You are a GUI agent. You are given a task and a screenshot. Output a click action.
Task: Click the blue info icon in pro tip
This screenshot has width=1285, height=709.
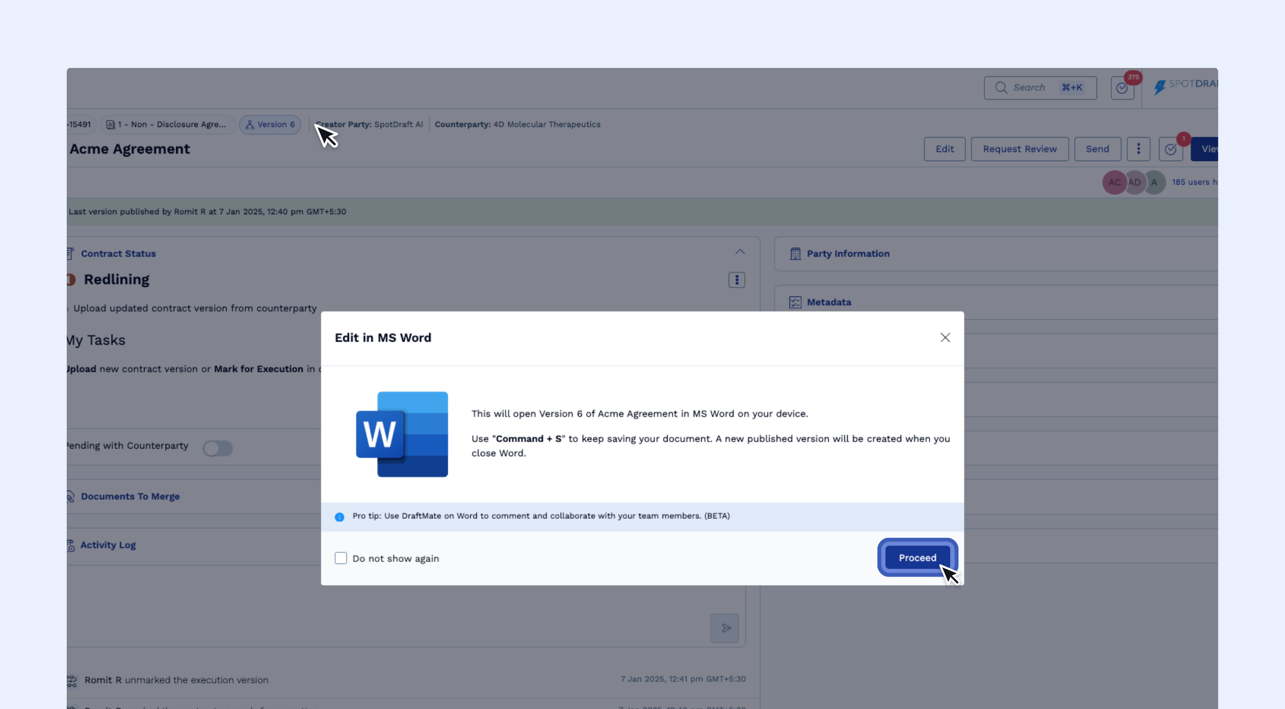[x=340, y=517]
